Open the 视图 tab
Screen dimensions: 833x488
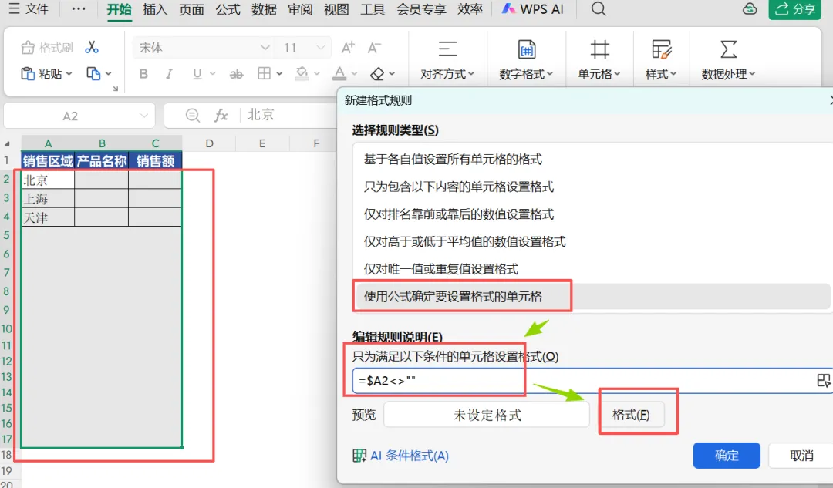click(x=336, y=9)
